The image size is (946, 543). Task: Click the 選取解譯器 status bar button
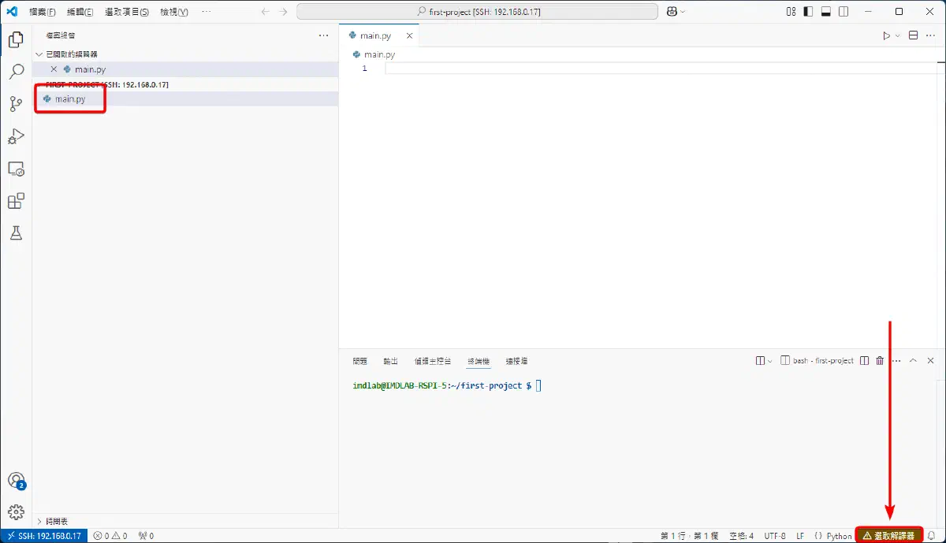(888, 536)
